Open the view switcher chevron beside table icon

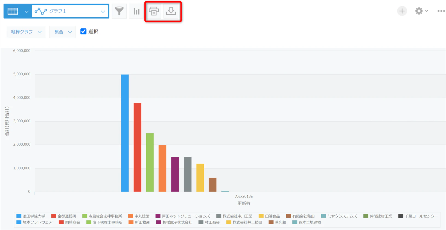coord(27,11)
